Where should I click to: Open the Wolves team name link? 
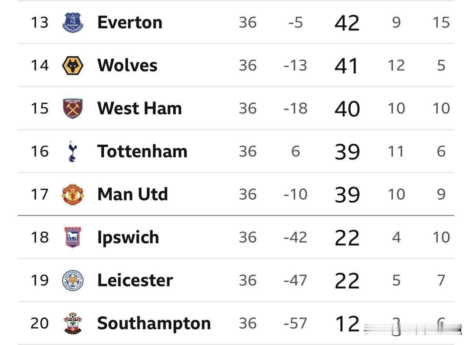127,65
